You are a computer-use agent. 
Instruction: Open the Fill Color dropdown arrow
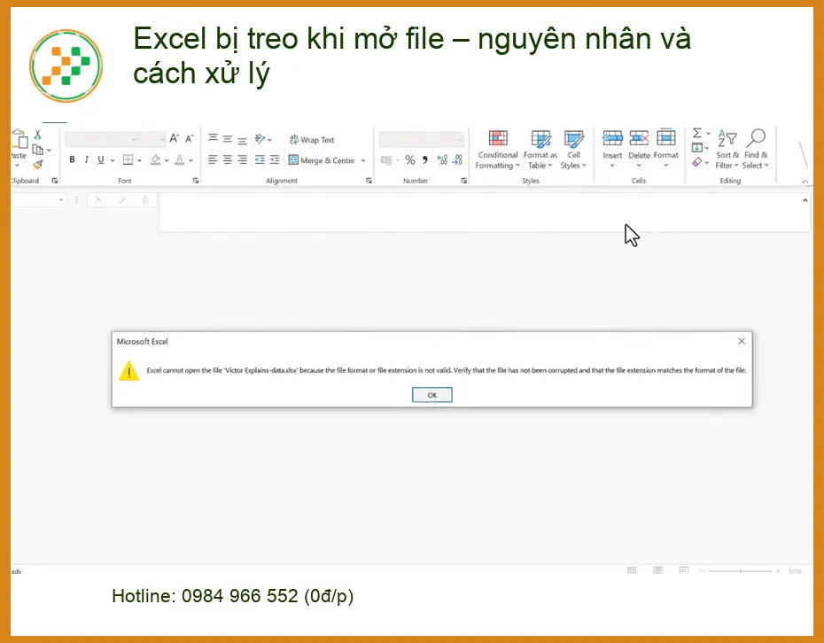pyautogui.click(x=167, y=160)
